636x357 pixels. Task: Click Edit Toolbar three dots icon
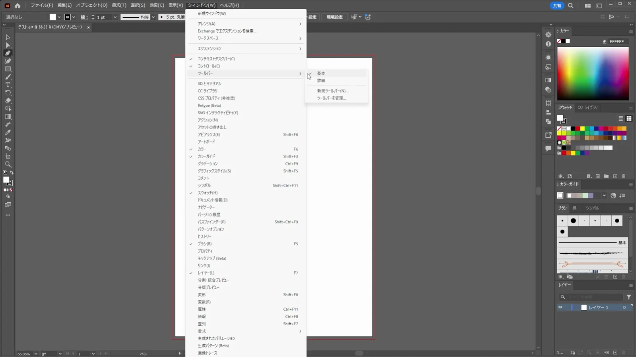coord(8,215)
